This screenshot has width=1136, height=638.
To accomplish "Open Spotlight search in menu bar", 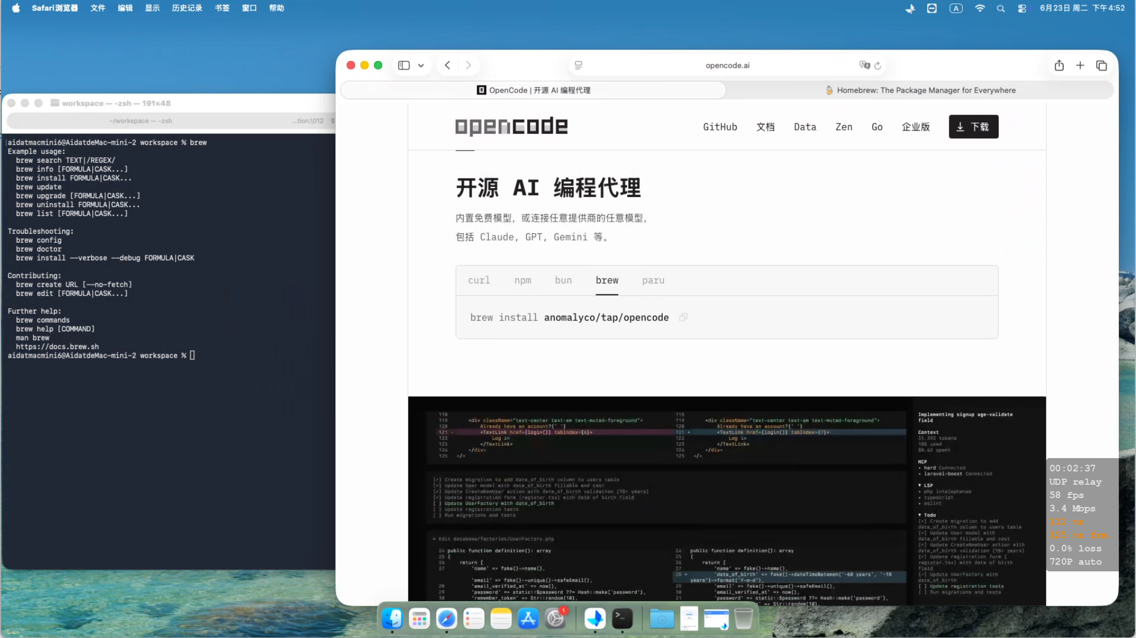I will tap(1000, 8).
